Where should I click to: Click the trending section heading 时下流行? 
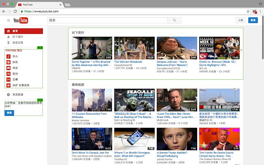78,33
